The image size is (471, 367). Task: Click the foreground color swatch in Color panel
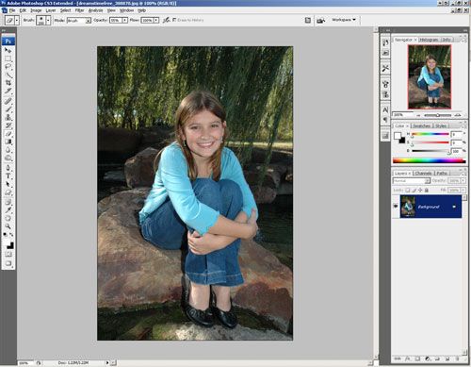tap(398, 136)
